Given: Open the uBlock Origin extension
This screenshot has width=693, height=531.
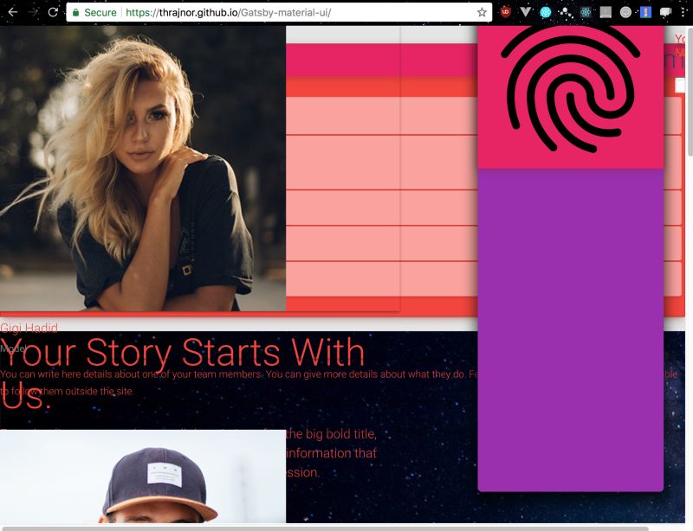Looking at the screenshot, I should tap(505, 12).
